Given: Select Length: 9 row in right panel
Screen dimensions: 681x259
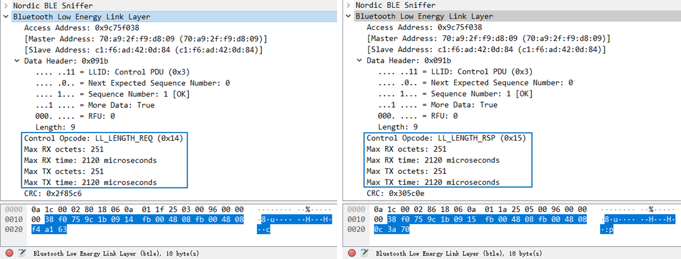Looking at the screenshot, I should (397, 127).
